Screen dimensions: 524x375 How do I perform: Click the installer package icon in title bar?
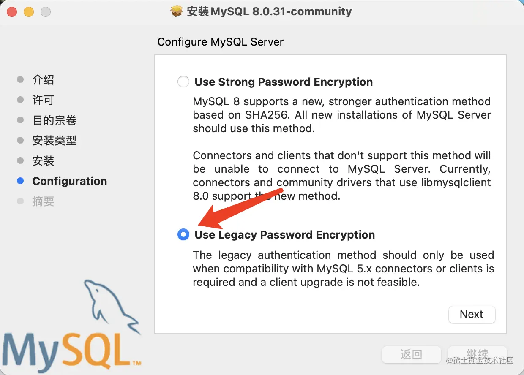click(x=176, y=11)
